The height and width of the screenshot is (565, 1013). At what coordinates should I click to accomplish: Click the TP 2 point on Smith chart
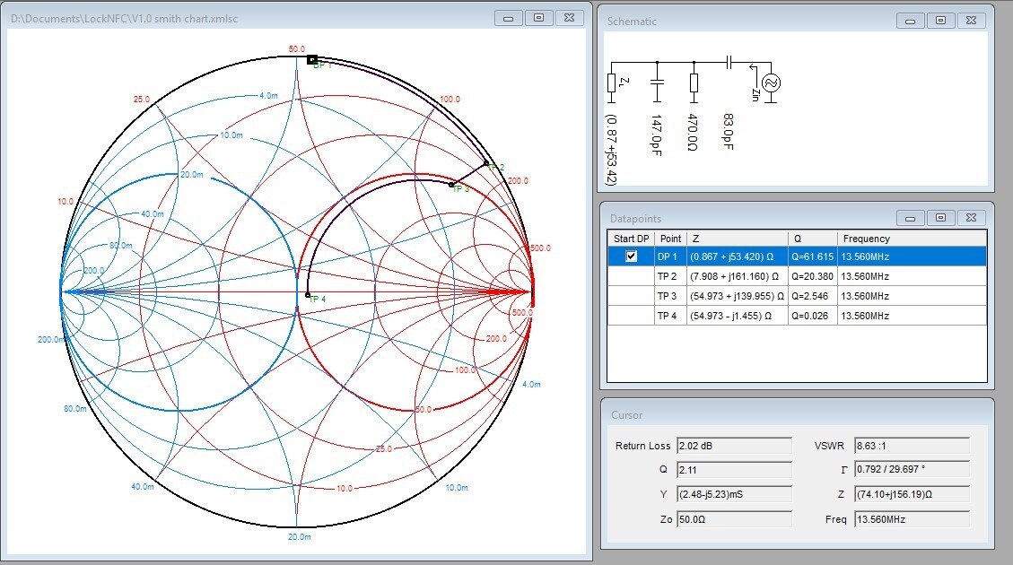pyautogui.click(x=486, y=163)
